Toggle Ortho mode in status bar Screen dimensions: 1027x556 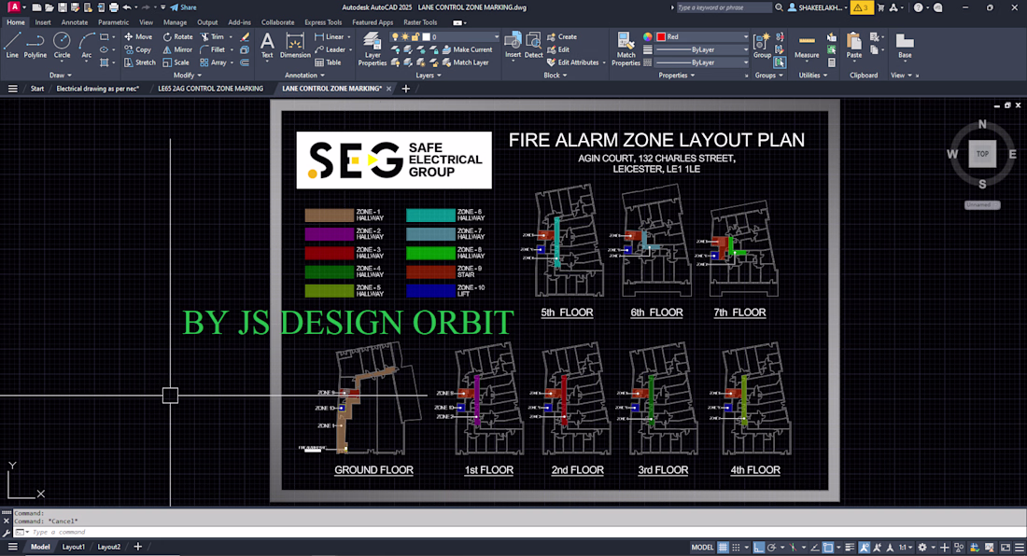point(758,548)
